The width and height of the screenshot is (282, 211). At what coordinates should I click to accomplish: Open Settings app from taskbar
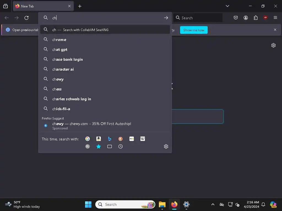point(186,204)
